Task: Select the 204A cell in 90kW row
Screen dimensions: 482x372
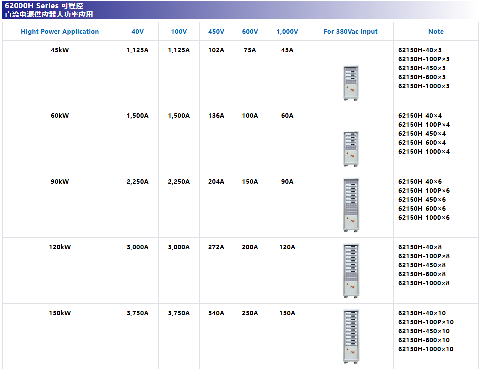Action: 216,182
